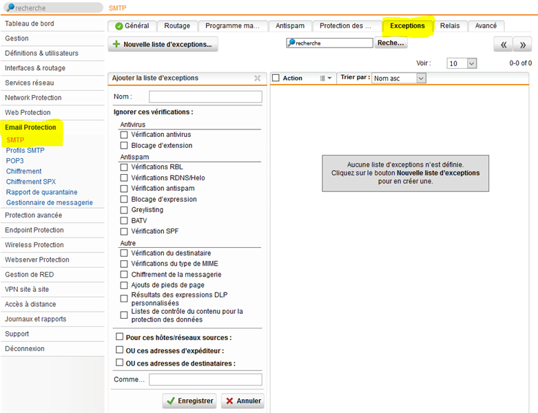Click Nouvelle liste d'exceptions button
This screenshot has width=538, height=413.
coord(163,44)
